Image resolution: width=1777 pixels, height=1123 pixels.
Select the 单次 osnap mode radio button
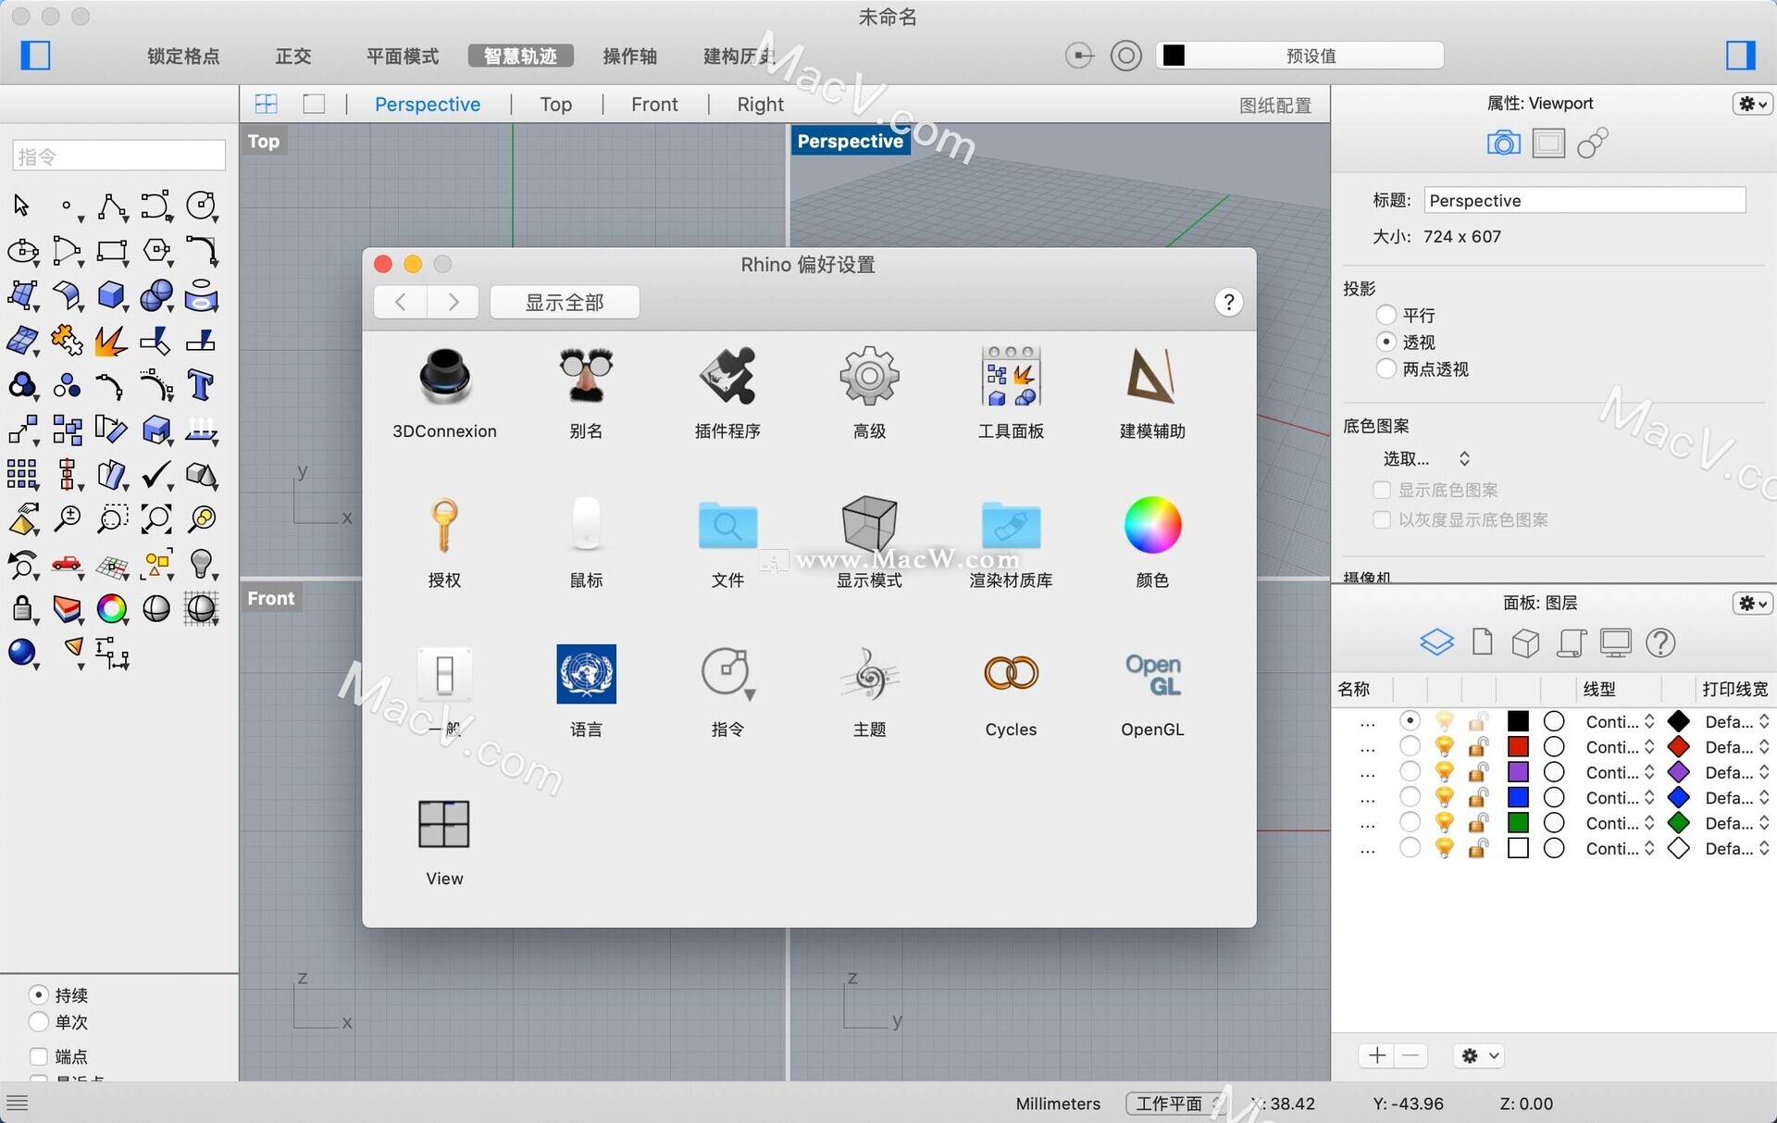coord(38,1023)
